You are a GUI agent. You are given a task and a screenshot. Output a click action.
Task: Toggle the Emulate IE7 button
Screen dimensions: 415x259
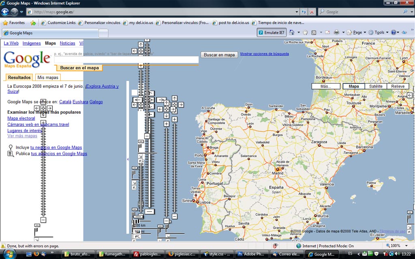[272, 32]
